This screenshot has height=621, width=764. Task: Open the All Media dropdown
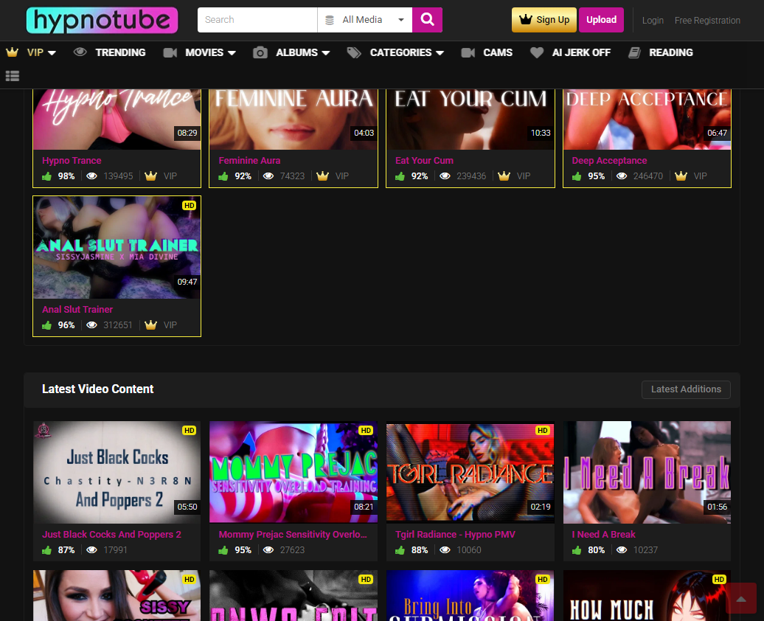tap(365, 19)
